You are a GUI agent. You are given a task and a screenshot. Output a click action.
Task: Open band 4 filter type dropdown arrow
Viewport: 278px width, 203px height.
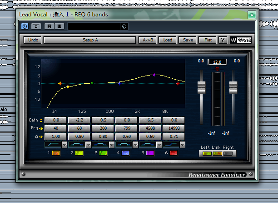click(x=135, y=145)
